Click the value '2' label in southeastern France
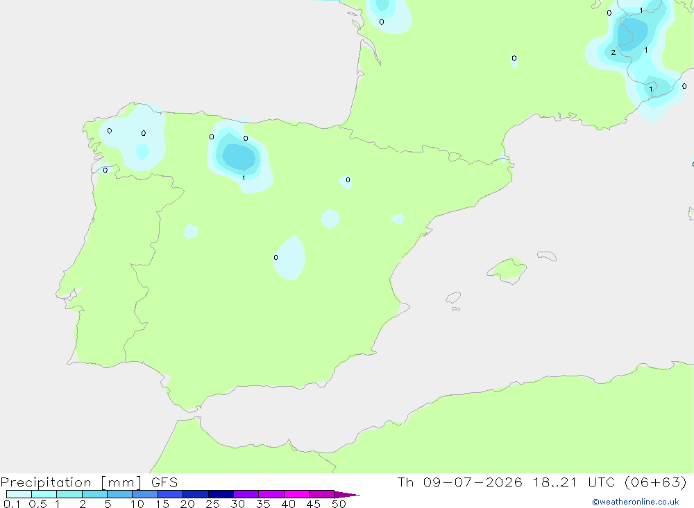Viewport: 694px width, 508px height. [x=613, y=52]
